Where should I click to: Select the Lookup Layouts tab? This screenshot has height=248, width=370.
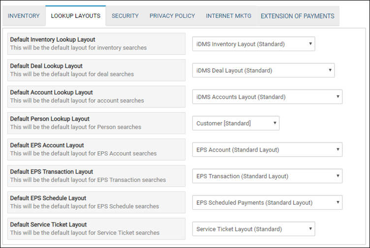[75, 16]
